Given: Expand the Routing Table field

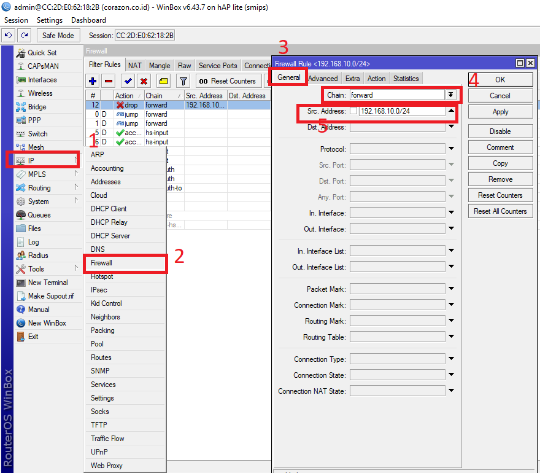Looking at the screenshot, I should [451, 337].
